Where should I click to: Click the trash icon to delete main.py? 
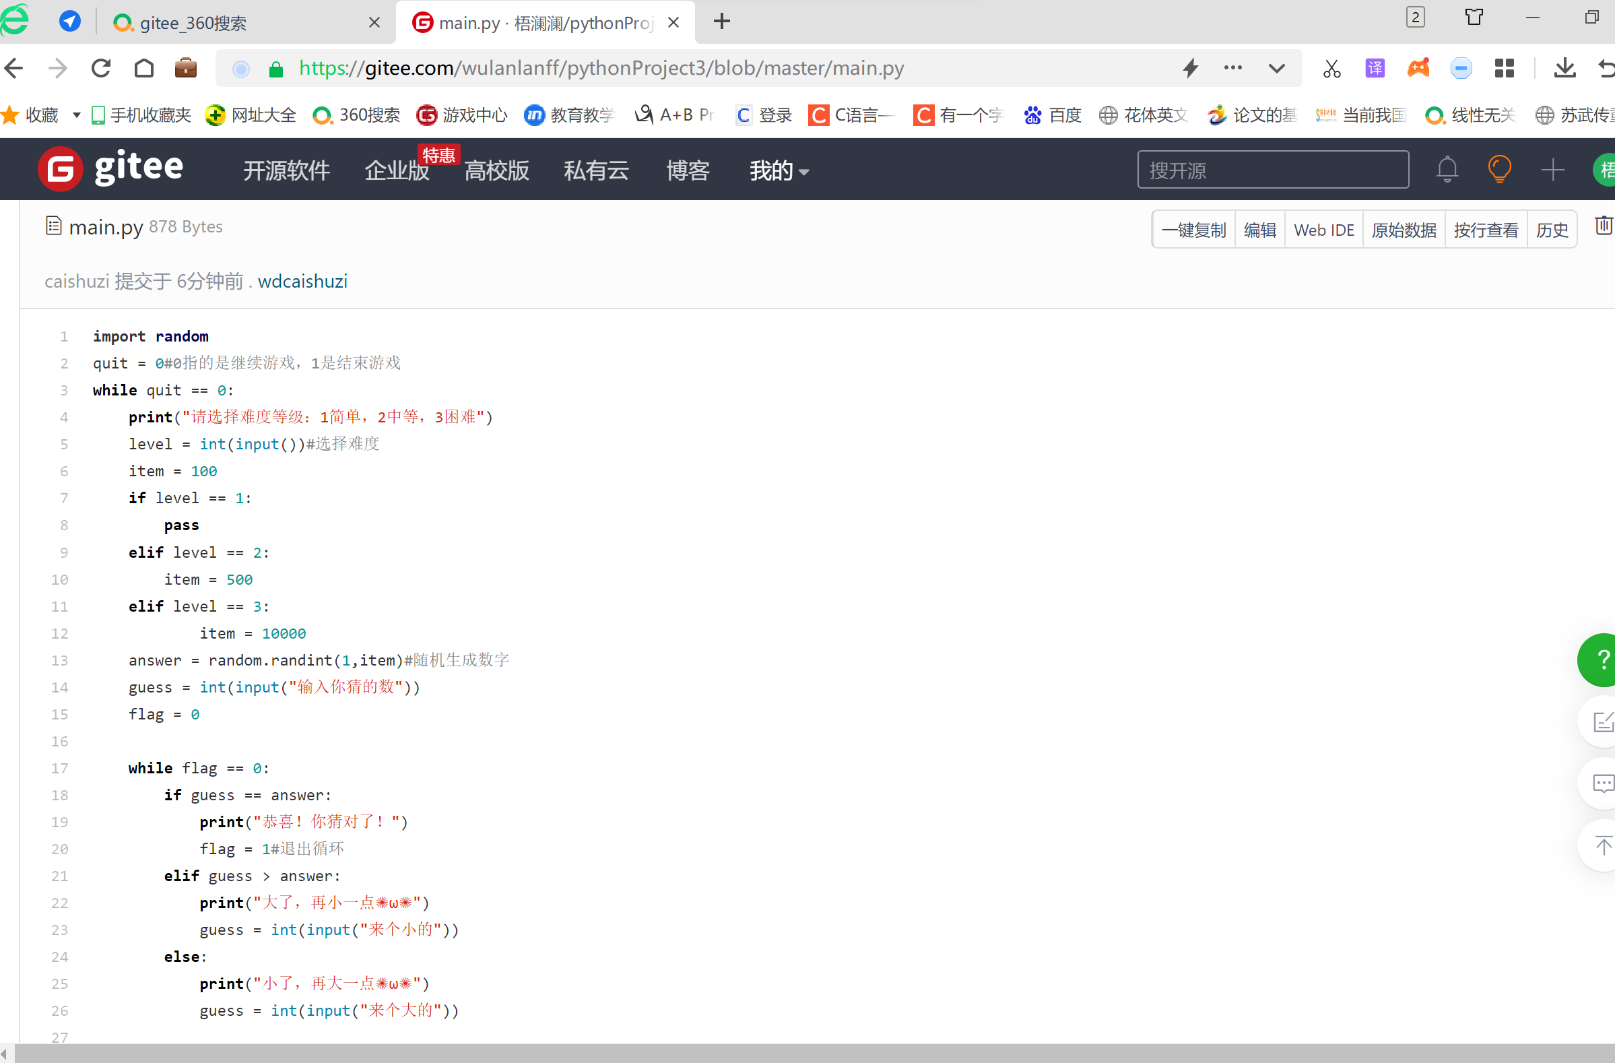(1603, 226)
